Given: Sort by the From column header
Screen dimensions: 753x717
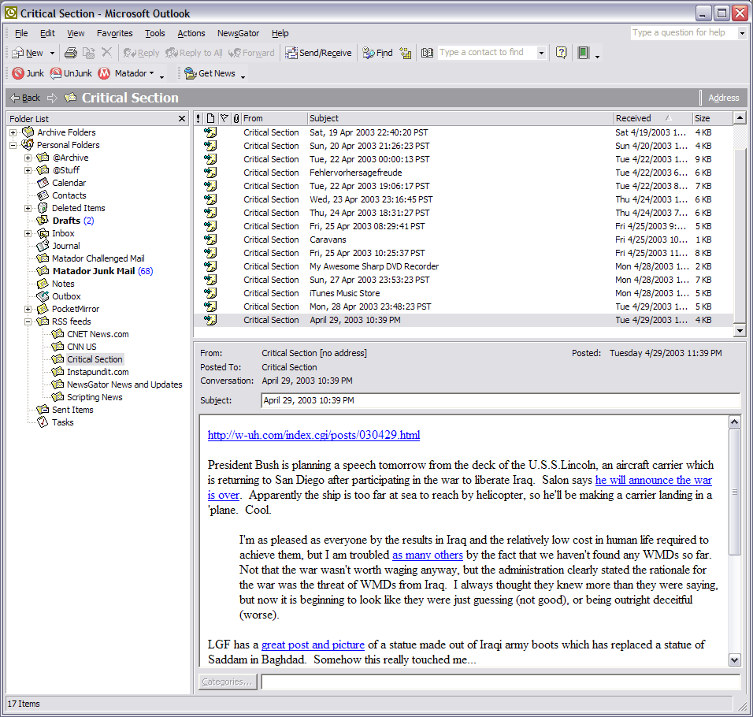Looking at the screenshot, I should point(274,118).
